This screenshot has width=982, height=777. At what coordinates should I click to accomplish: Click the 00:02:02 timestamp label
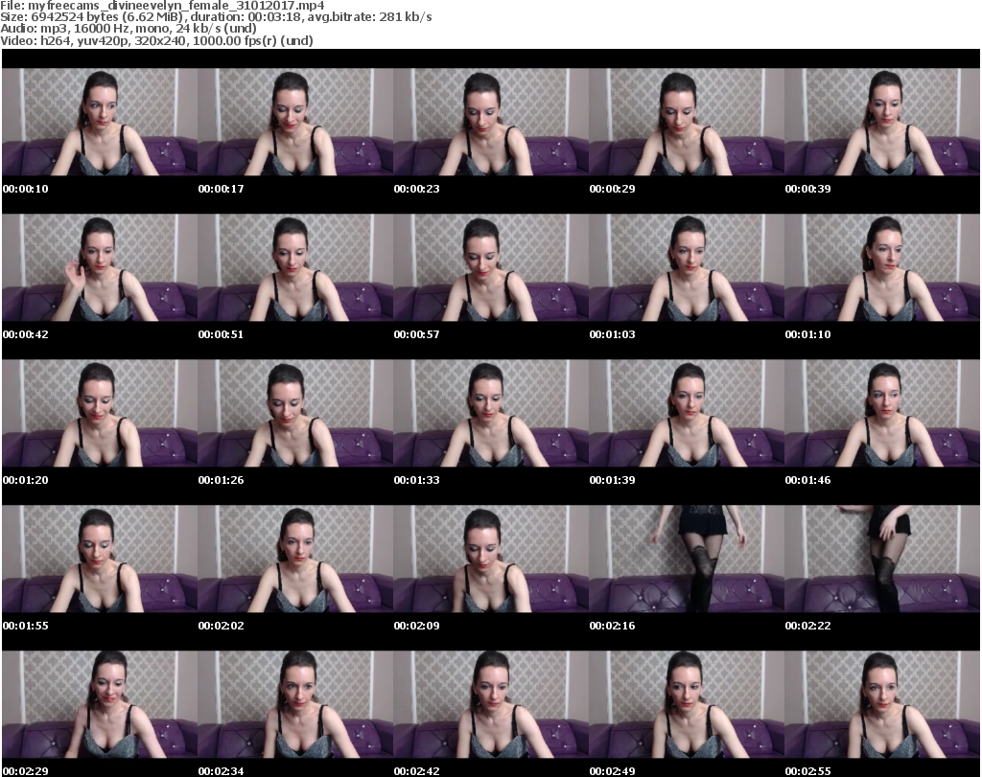pos(221,626)
